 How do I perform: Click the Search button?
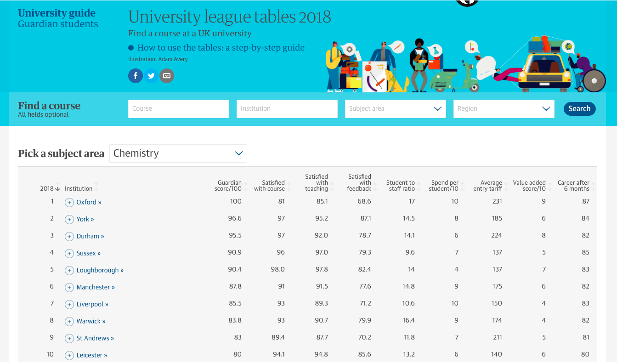(x=580, y=109)
